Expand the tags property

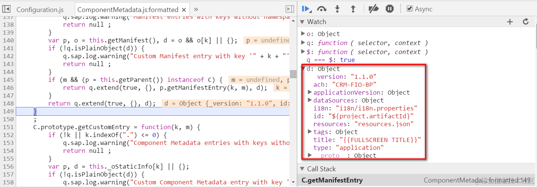310,132
